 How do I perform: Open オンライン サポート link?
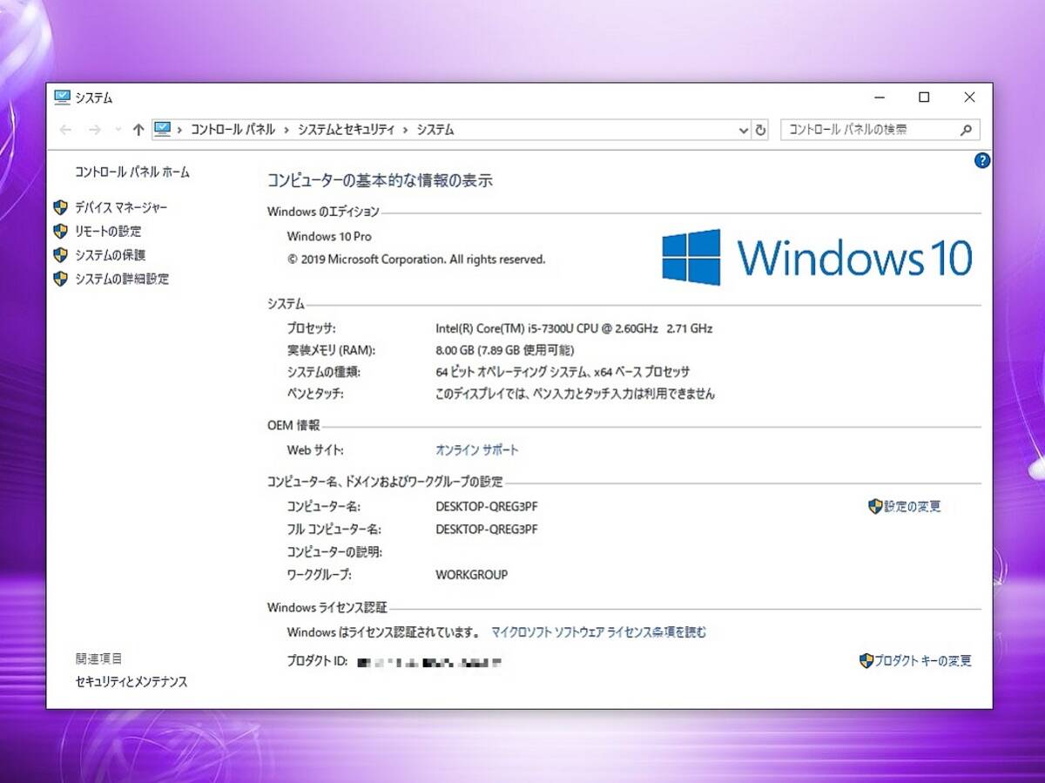(476, 450)
